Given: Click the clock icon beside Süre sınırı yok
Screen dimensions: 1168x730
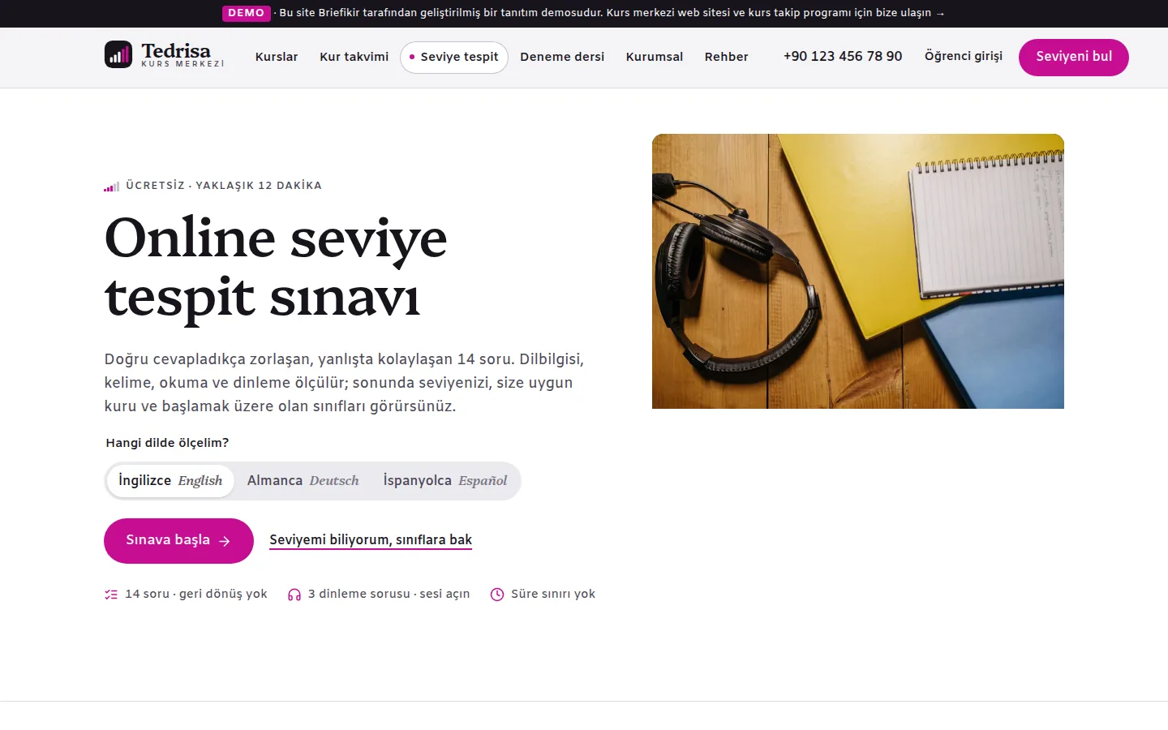Looking at the screenshot, I should 497,595.
